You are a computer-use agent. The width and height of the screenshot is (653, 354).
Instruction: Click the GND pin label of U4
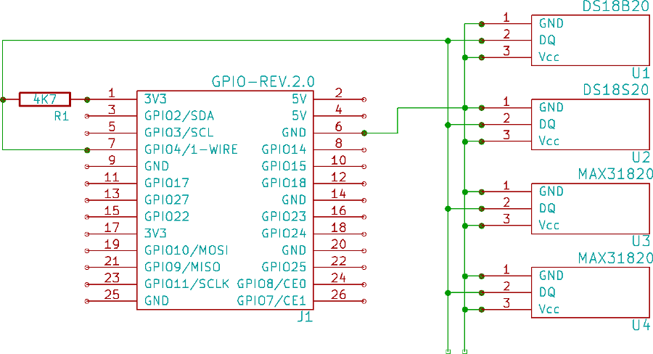coord(551,276)
